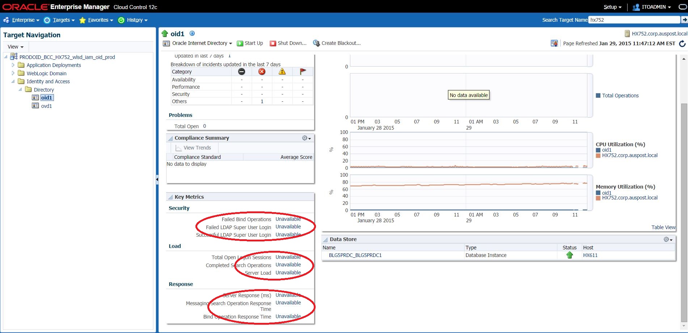Open the BLG5PRDC_BLG5PRDC1 database link
The width and height of the screenshot is (688, 333).
click(355, 255)
